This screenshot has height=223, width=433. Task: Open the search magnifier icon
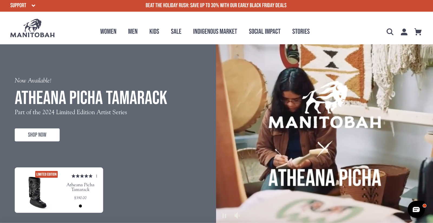(390, 32)
